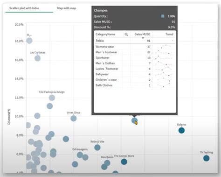This screenshot has width=221, height=177.
Task: Select the Bath Clothes row
Action: [x=135, y=85]
